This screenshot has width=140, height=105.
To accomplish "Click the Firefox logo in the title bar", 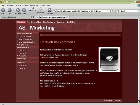I will [1, 2].
